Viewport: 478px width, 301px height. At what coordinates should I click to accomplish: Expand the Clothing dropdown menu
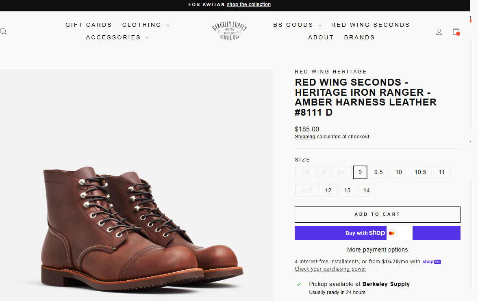[x=146, y=25]
